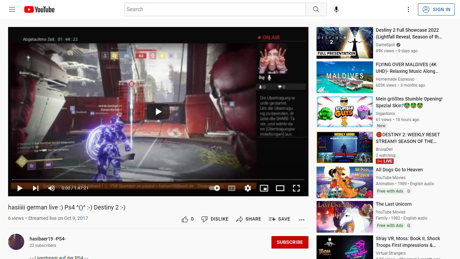Open All Dogs Go to Heaven thumbnail
Screen dimensions: 460x259
[345, 182]
